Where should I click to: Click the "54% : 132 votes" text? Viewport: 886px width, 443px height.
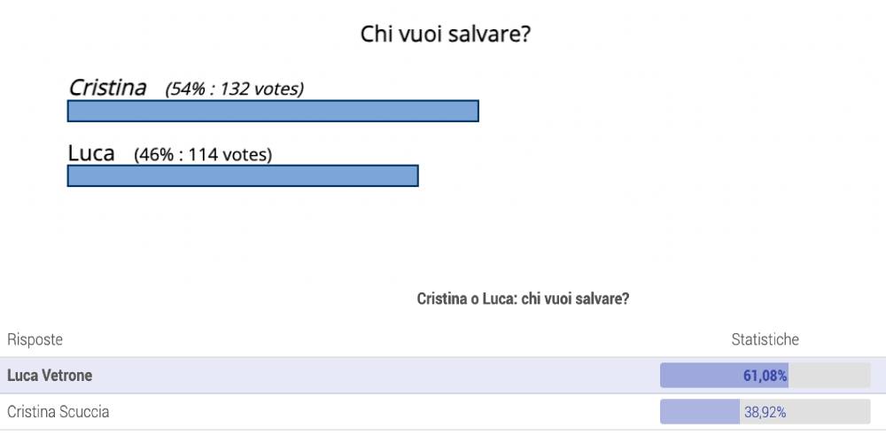click(235, 89)
